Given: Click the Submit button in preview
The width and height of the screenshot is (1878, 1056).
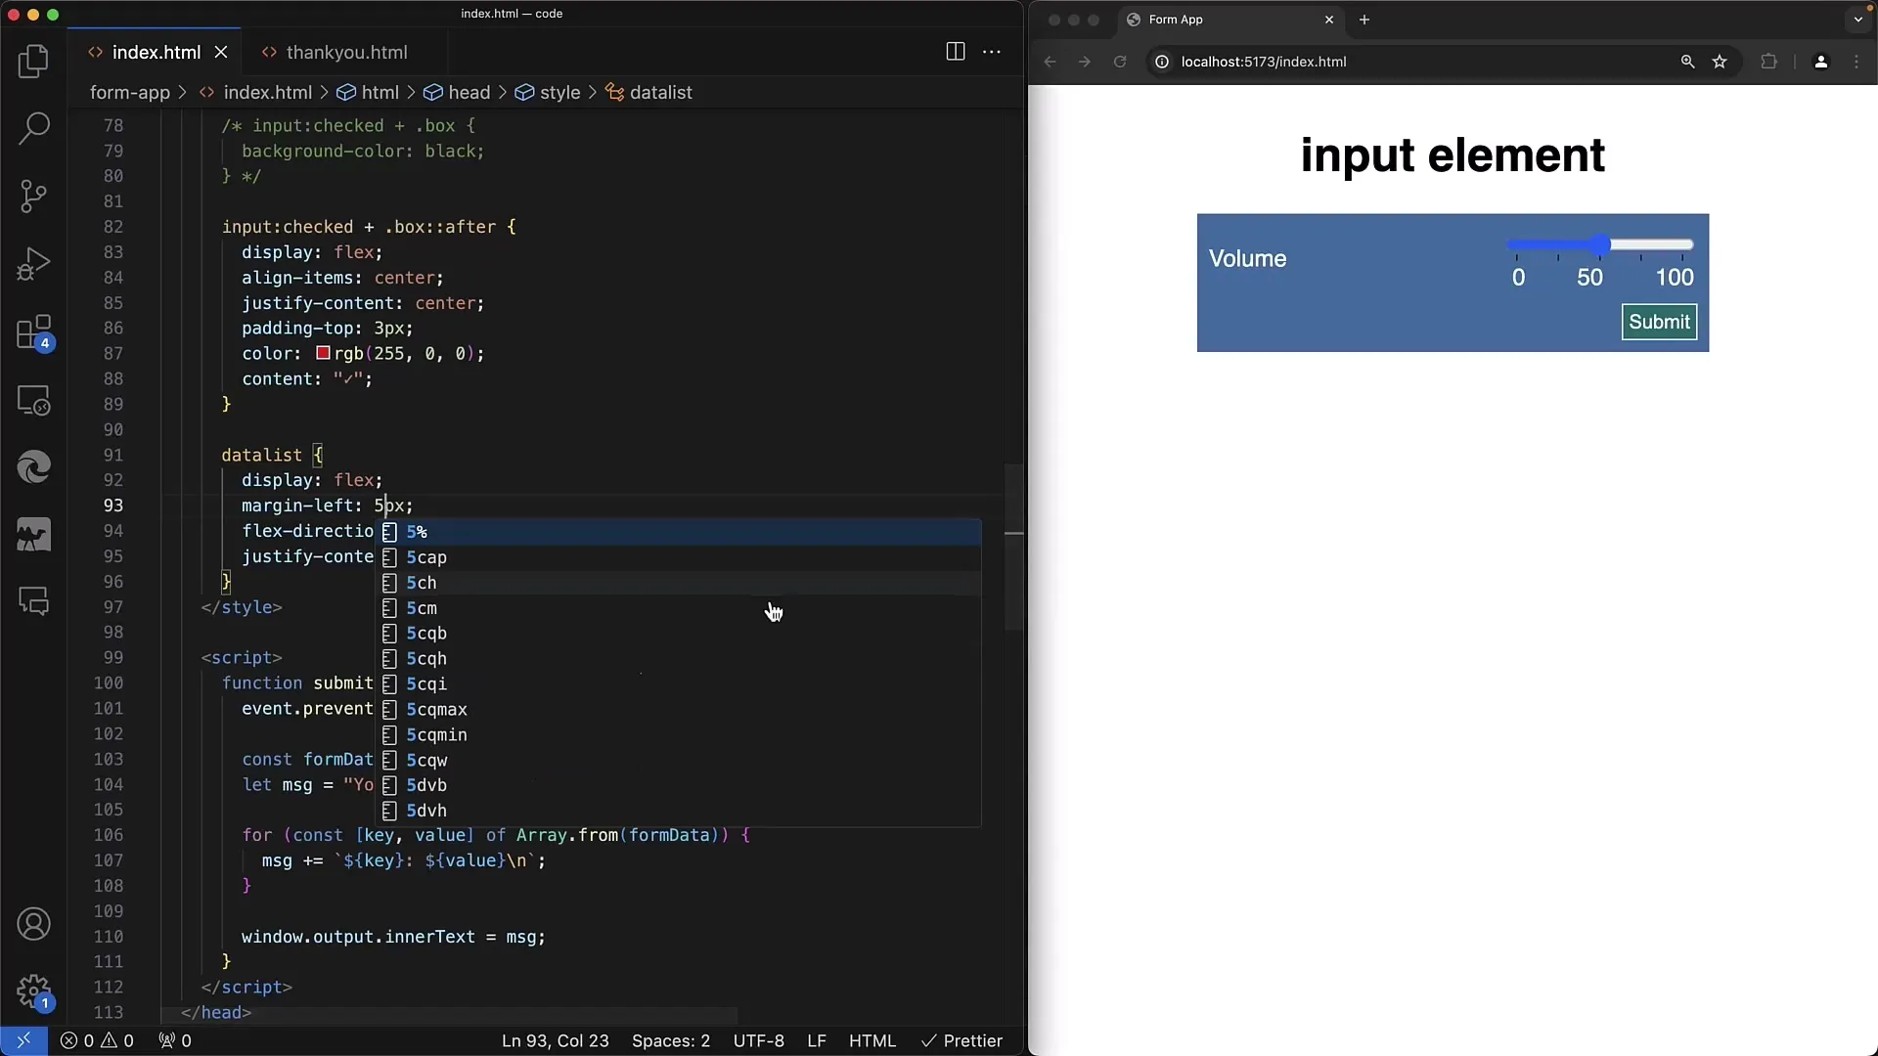Looking at the screenshot, I should coord(1659,321).
